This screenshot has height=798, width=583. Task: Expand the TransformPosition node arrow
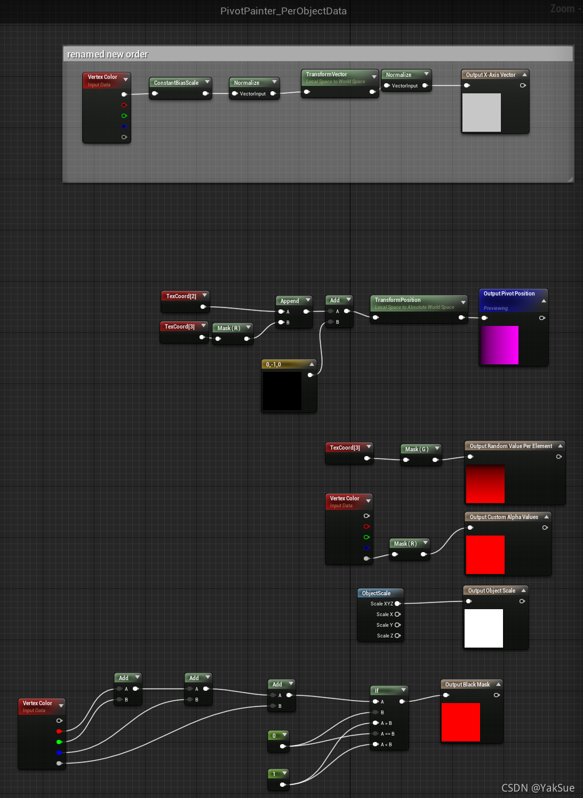pyautogui.click(x=463, y=302)
